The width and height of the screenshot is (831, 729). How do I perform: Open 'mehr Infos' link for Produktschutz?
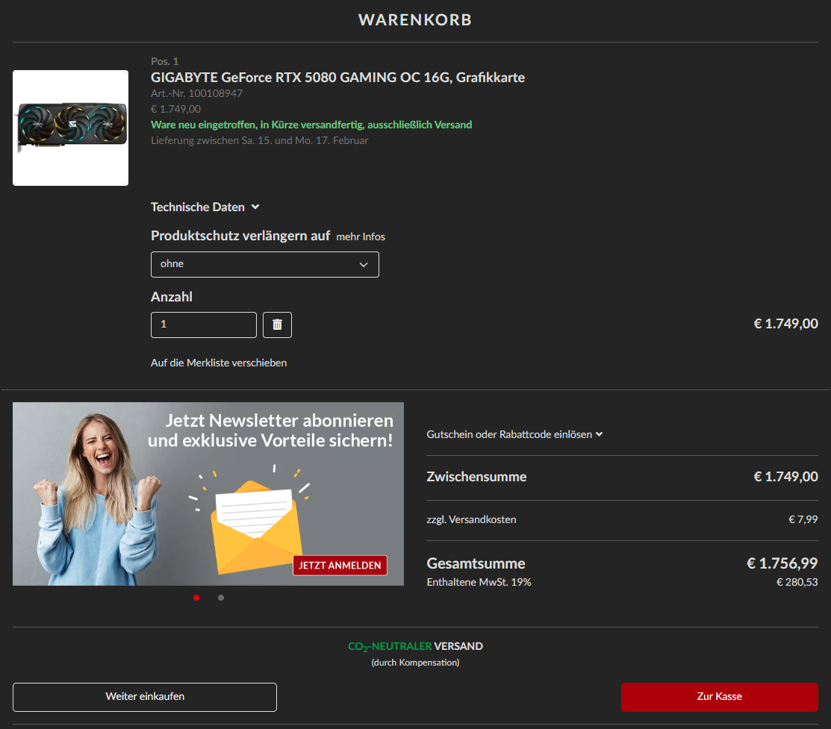(361, 237)
